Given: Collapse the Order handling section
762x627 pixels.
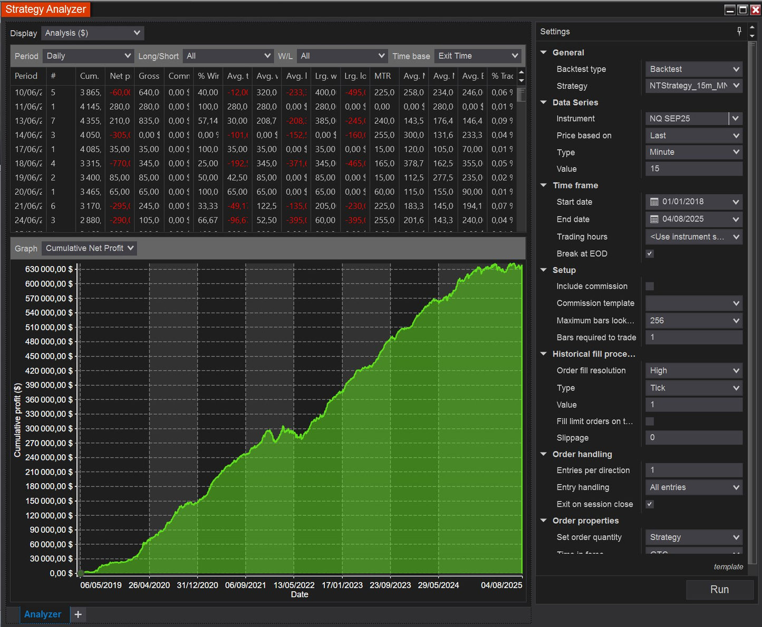Looking at the screenshot, I should point(544,454).
